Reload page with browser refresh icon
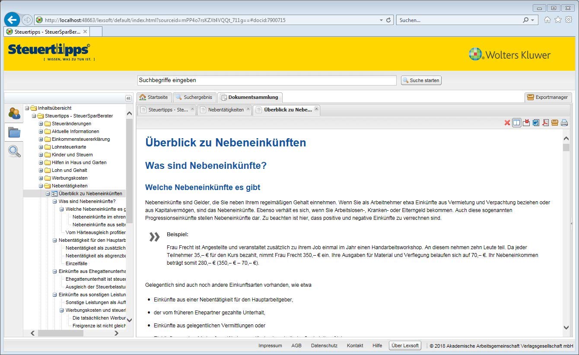 coord(388,20)
